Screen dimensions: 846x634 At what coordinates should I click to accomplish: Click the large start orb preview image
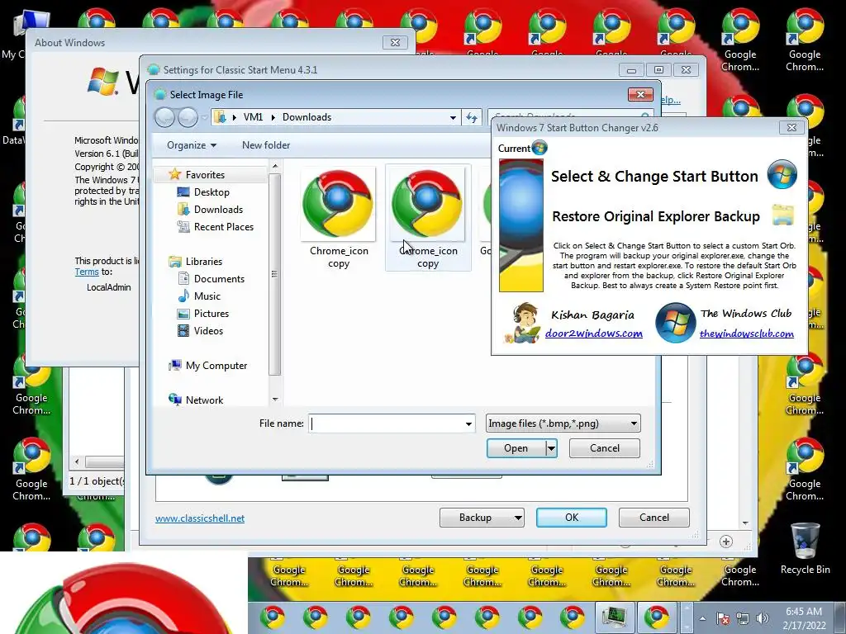pos(521,225)
